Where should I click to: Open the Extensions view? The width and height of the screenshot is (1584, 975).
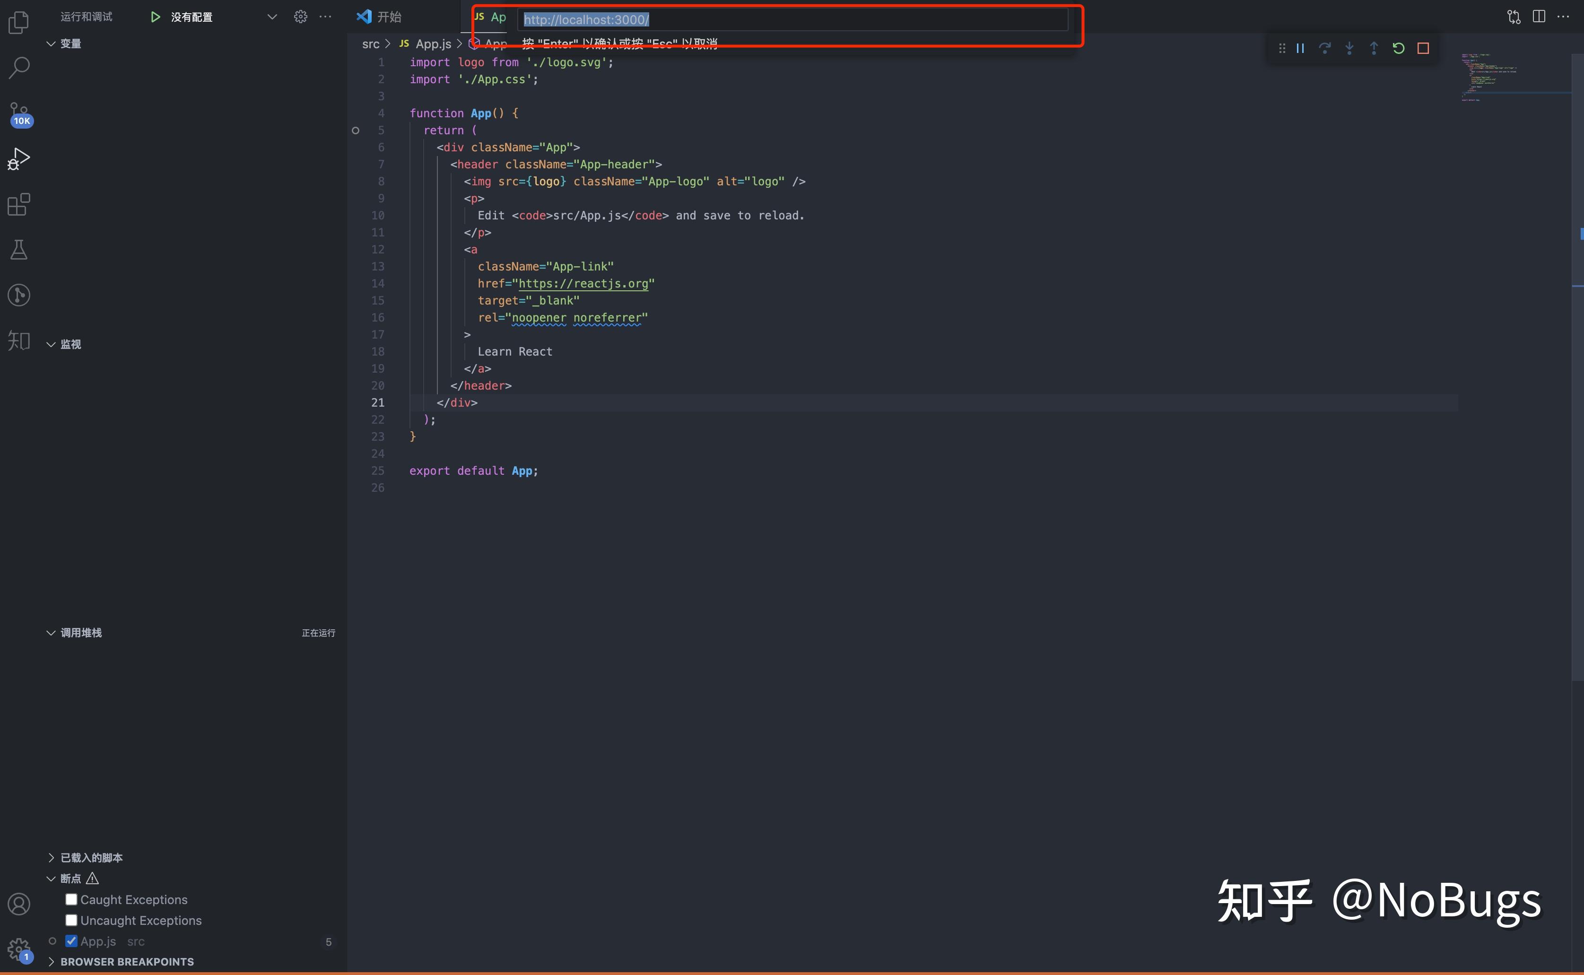click(x=19, y=204)
